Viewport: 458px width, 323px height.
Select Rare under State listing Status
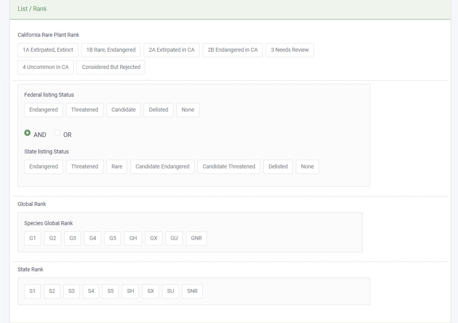(x=117, y=167)
